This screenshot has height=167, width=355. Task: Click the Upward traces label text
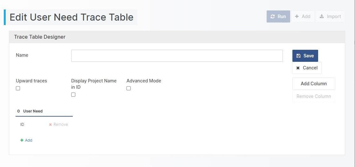tap(31, 81)
